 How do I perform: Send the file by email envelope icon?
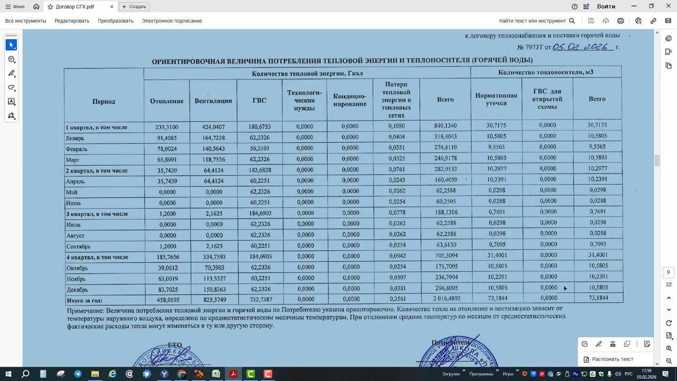(x=668, y=21)
